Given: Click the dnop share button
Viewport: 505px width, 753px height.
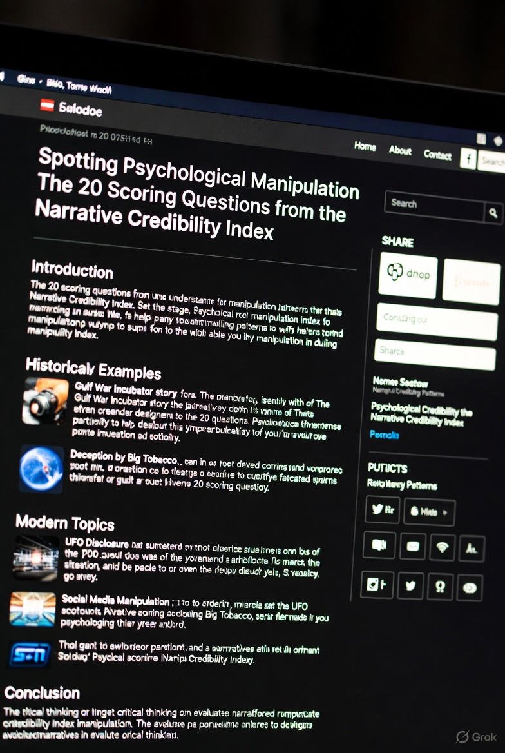Looking at the screenshot, I should [408, 275].
